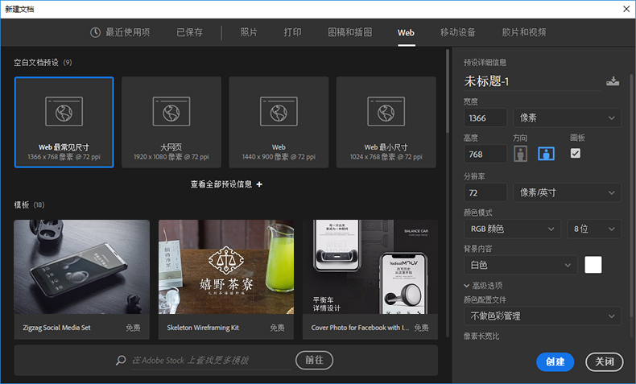Choose the 大网页 1920 x 1080 preset
The image size is (636, 384).
[x=171, y=122]
